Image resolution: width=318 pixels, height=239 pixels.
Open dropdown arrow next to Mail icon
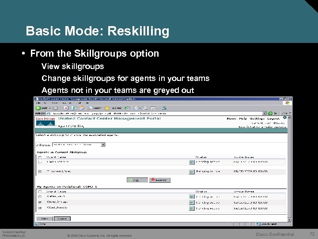140,108
